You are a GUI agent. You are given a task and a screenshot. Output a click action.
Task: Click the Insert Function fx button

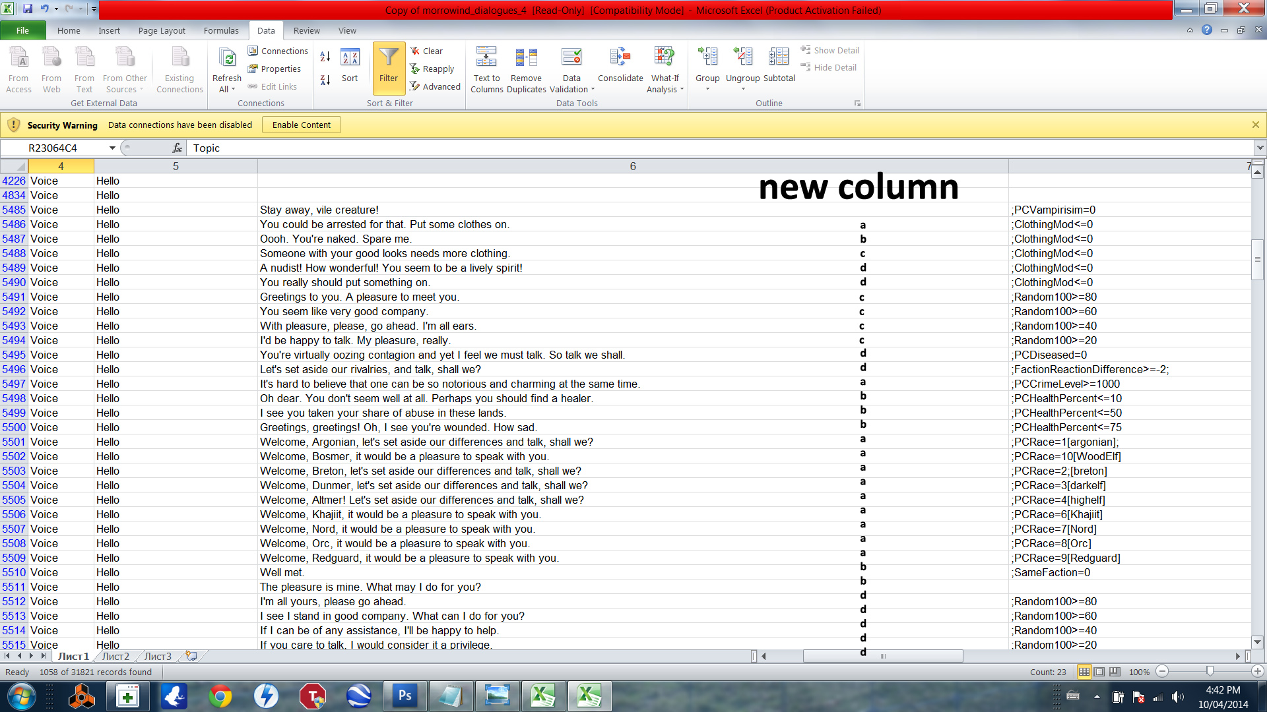click(177, 148)
